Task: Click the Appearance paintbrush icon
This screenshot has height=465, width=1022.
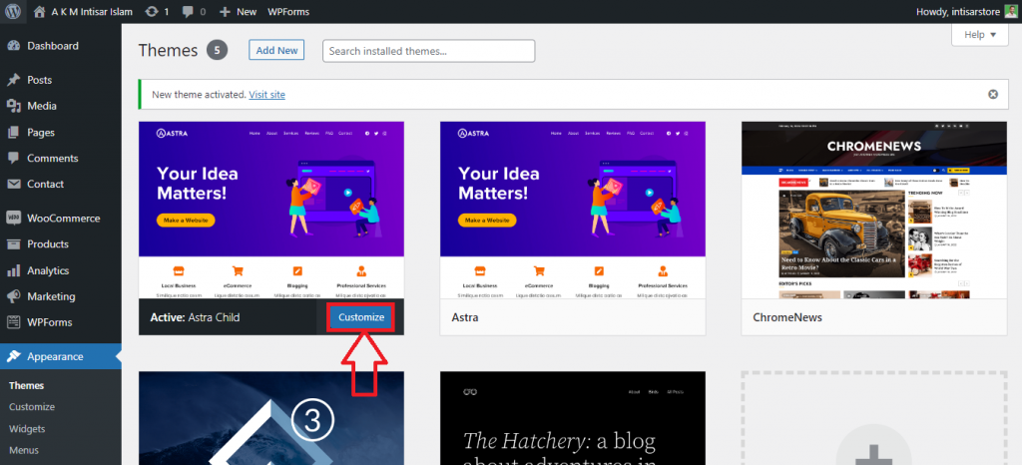Action: (x=14, y=356)
